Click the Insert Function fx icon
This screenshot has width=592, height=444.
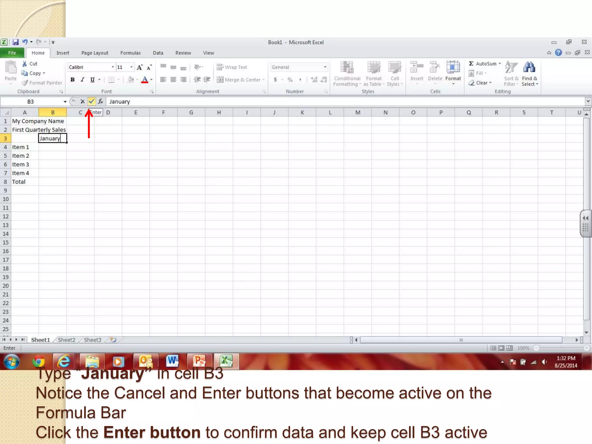click(x=100, y=101)
